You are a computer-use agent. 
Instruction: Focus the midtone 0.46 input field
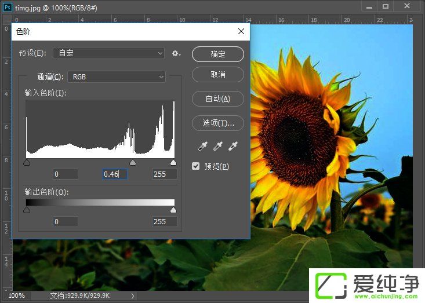(114, 174)
